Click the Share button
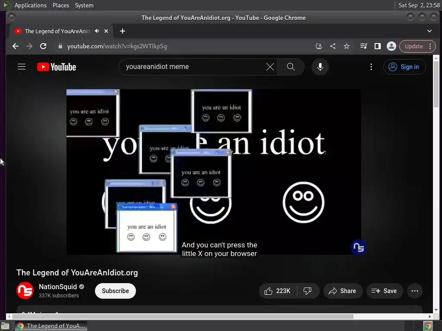The height and width of the screenshot is (331, 442). 342,291
